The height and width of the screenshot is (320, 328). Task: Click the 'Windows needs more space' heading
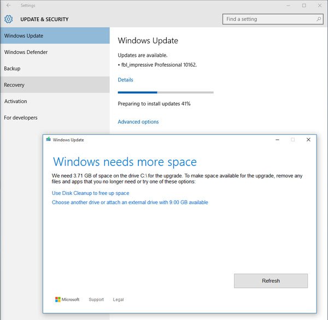click(125, 162)
